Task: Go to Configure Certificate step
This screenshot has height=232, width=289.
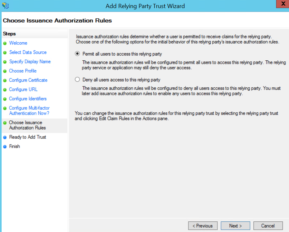Action: 28,80
